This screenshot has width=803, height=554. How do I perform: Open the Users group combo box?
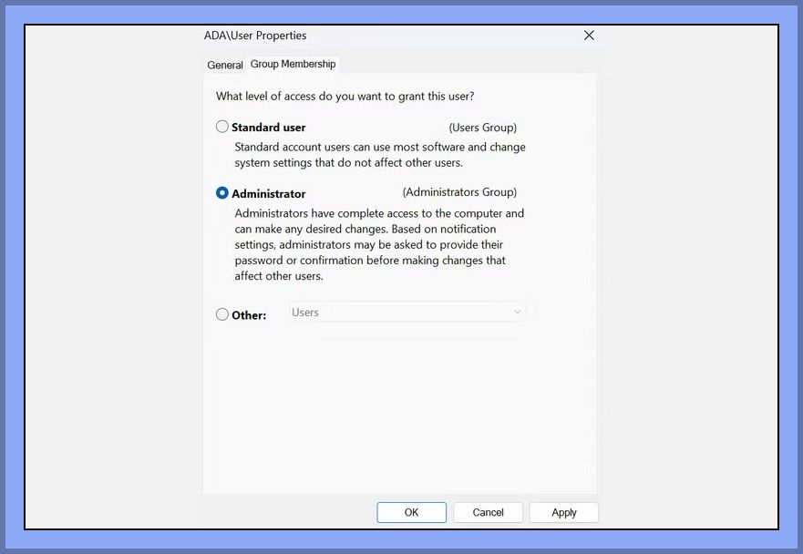(407, 312)
